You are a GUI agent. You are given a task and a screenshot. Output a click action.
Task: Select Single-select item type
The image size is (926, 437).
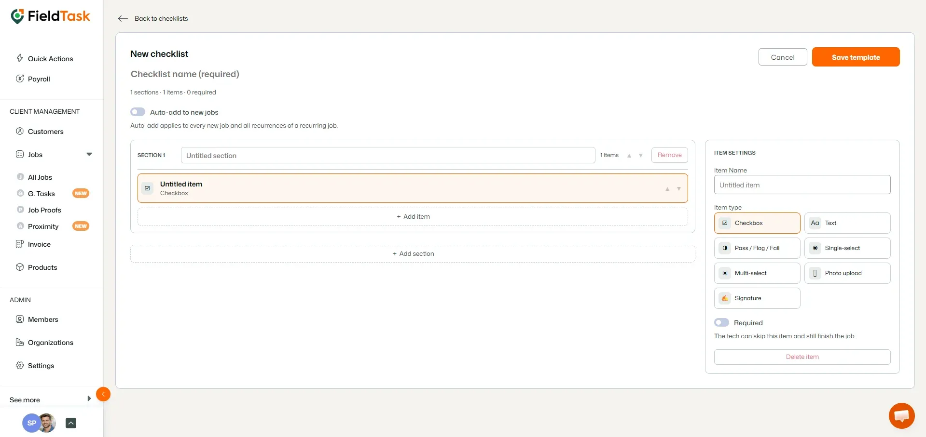coord(847,248)
